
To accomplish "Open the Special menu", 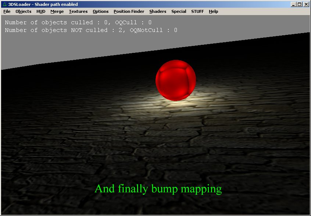I will click(x=179, y=11).
